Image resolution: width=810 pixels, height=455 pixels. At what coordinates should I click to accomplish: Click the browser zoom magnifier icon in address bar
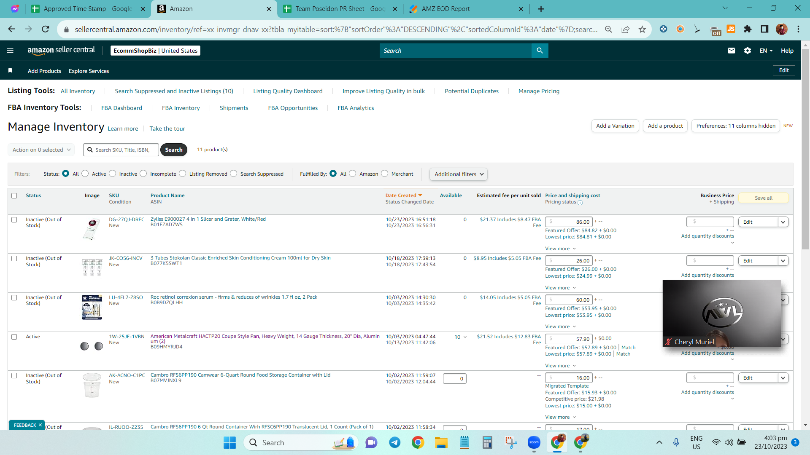click(608, 29)
